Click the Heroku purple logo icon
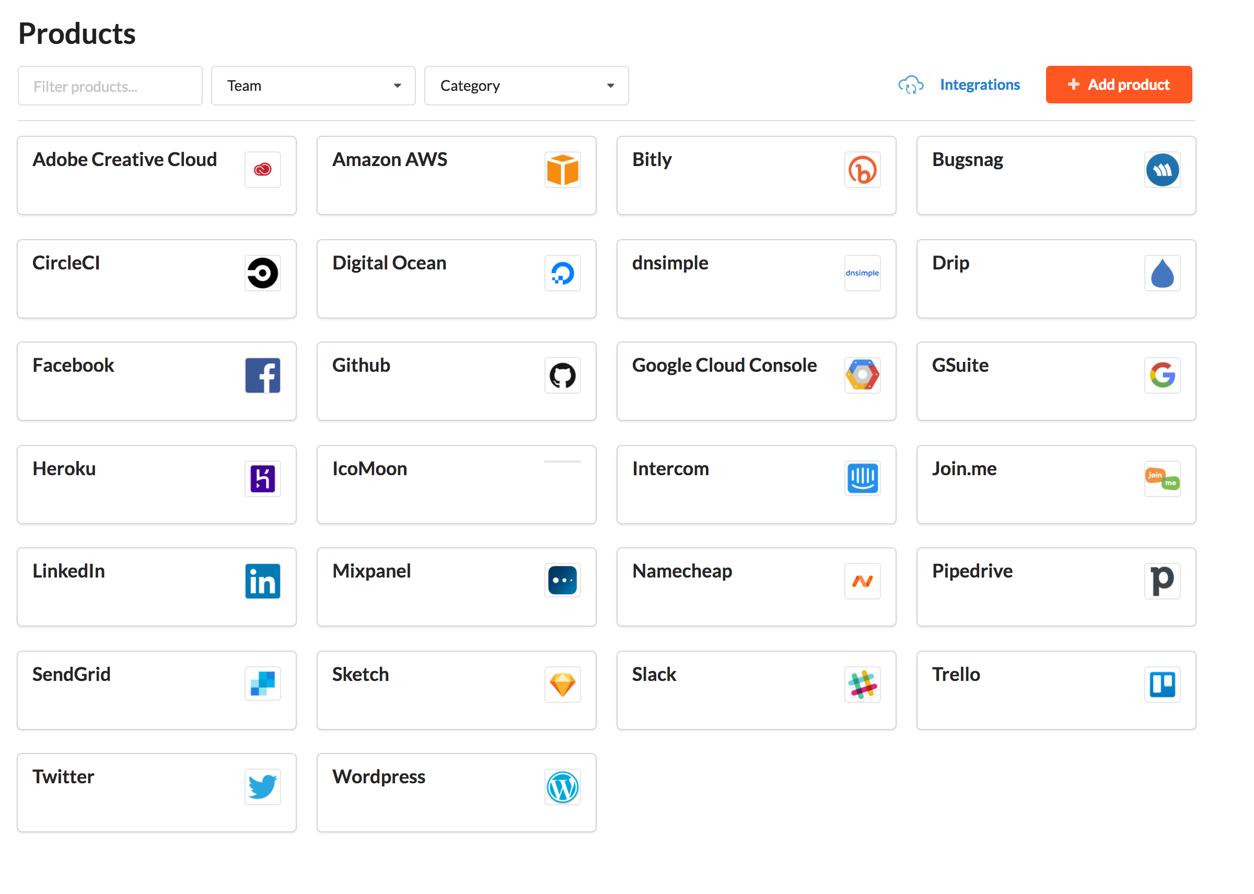This screenshot has height=894, width=1254. 262,478
